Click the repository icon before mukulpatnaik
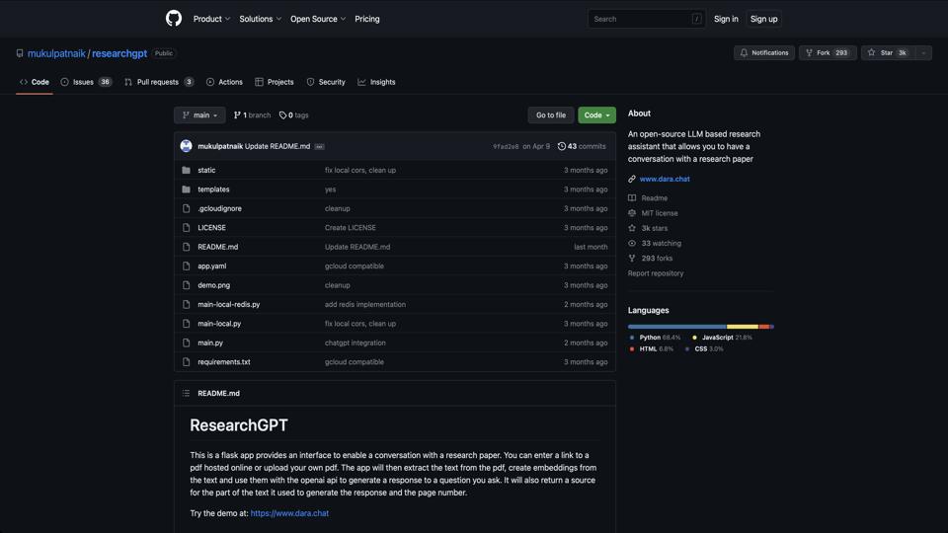The height and width of the screenshot is (533, 948). 20,53
